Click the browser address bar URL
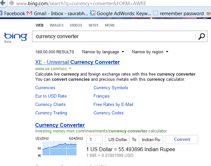Screen dimensions: 211x166 coord(81,3)
